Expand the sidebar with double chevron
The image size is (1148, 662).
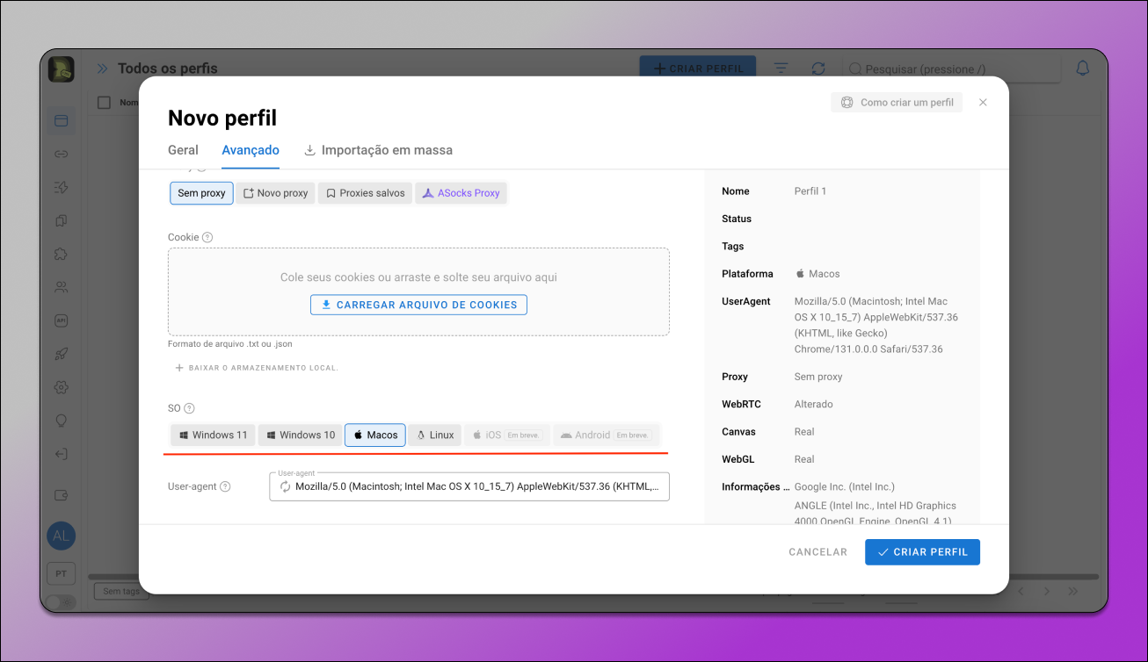click(x=102, y=68)
